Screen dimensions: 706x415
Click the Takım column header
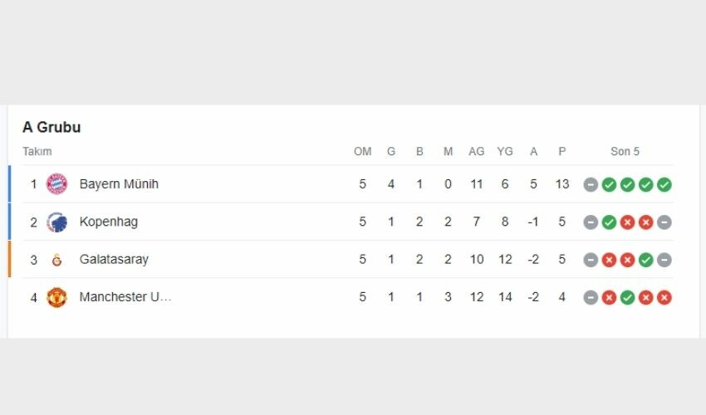[x=37, y=152]
